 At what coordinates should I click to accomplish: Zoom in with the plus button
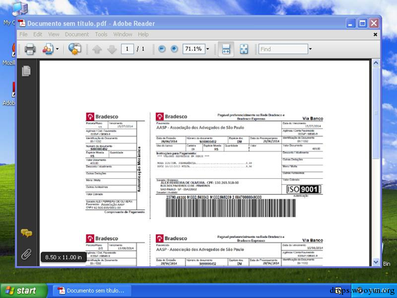(174, 49)
